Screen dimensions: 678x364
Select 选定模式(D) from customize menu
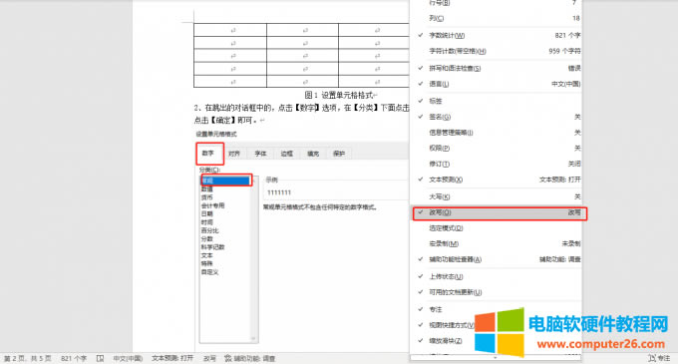[496, 228]
